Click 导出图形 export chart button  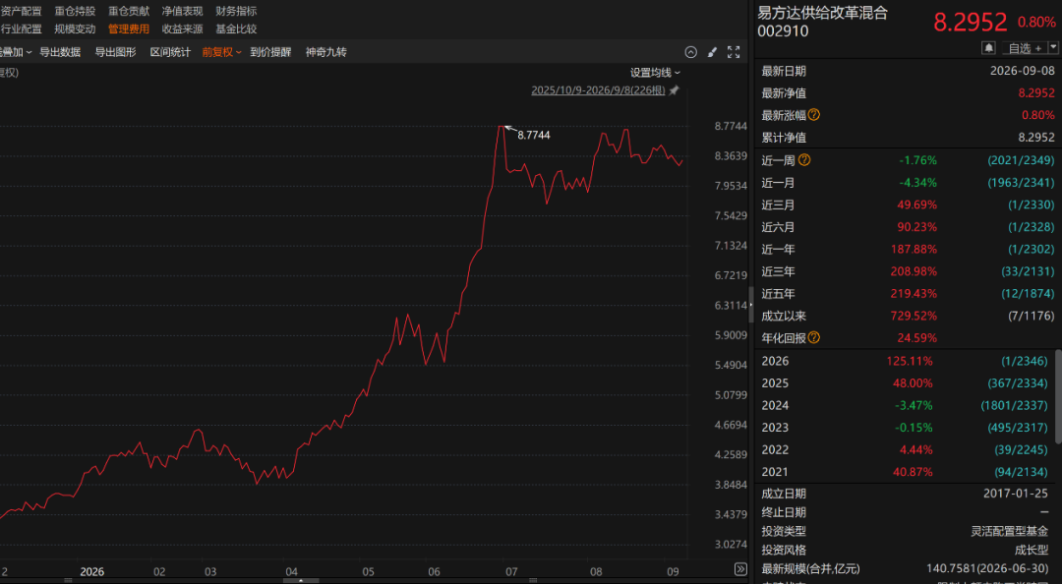tap(115, 52)
